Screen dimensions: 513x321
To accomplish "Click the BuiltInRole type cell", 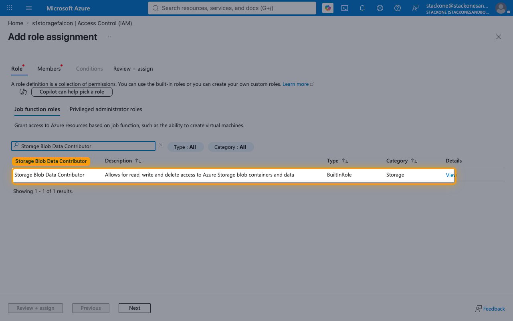I will pos(339,175).
